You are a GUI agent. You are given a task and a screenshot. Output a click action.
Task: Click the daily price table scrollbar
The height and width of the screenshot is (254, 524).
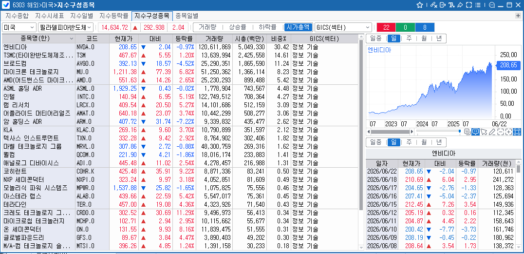pos(518,169)
